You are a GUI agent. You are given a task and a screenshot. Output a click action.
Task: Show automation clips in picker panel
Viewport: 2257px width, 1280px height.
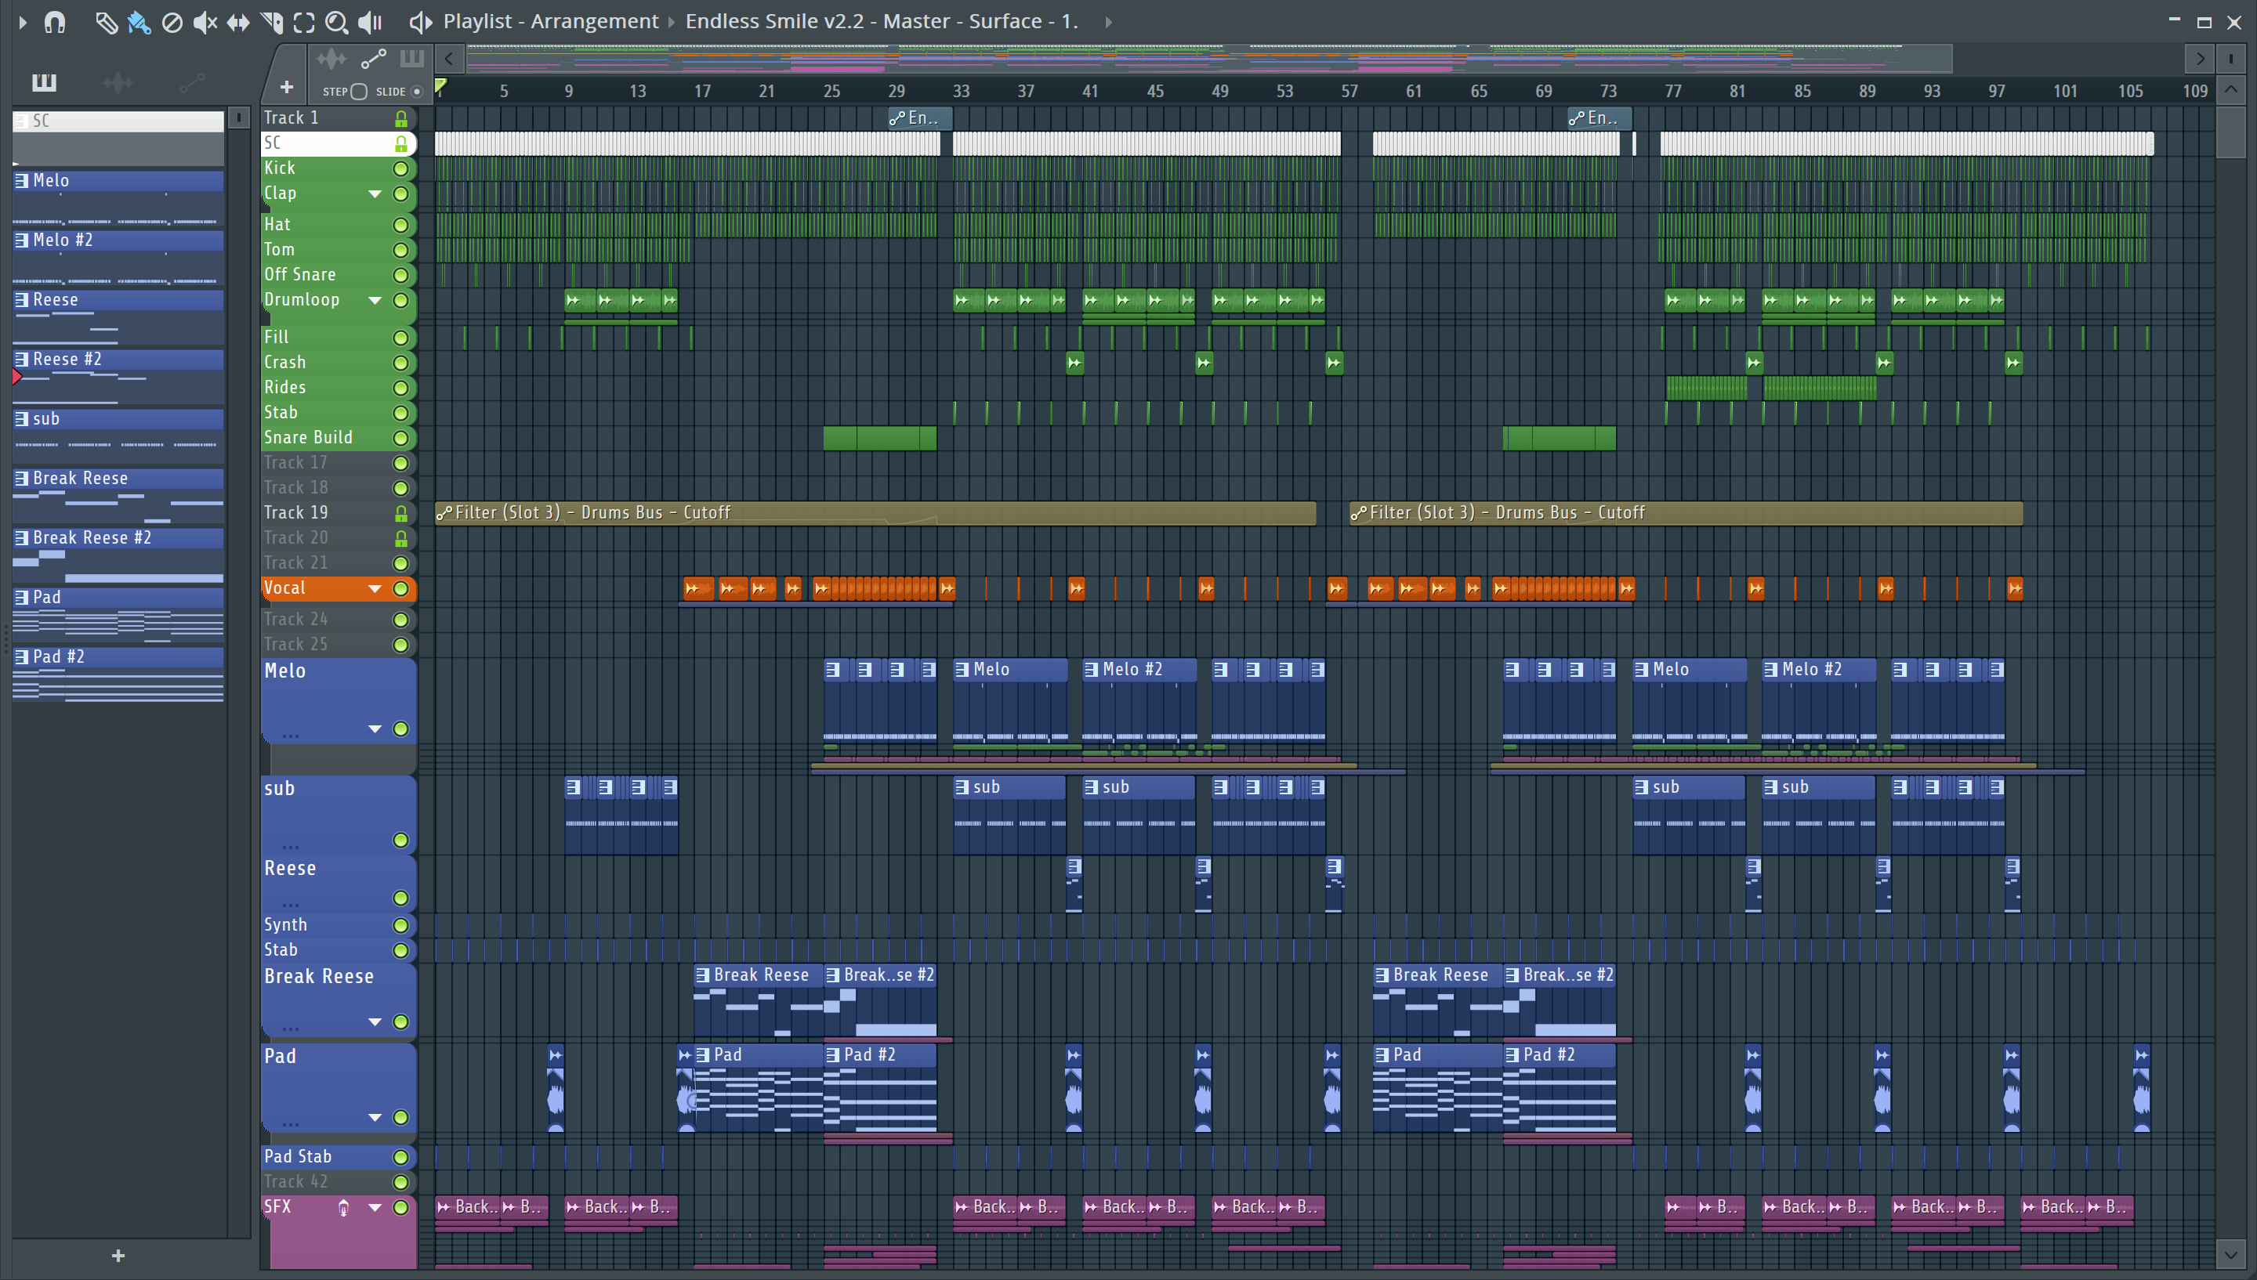193,82
